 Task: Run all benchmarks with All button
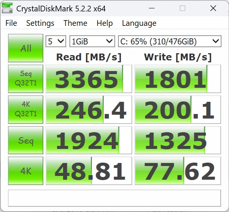[x=26, y=48]
